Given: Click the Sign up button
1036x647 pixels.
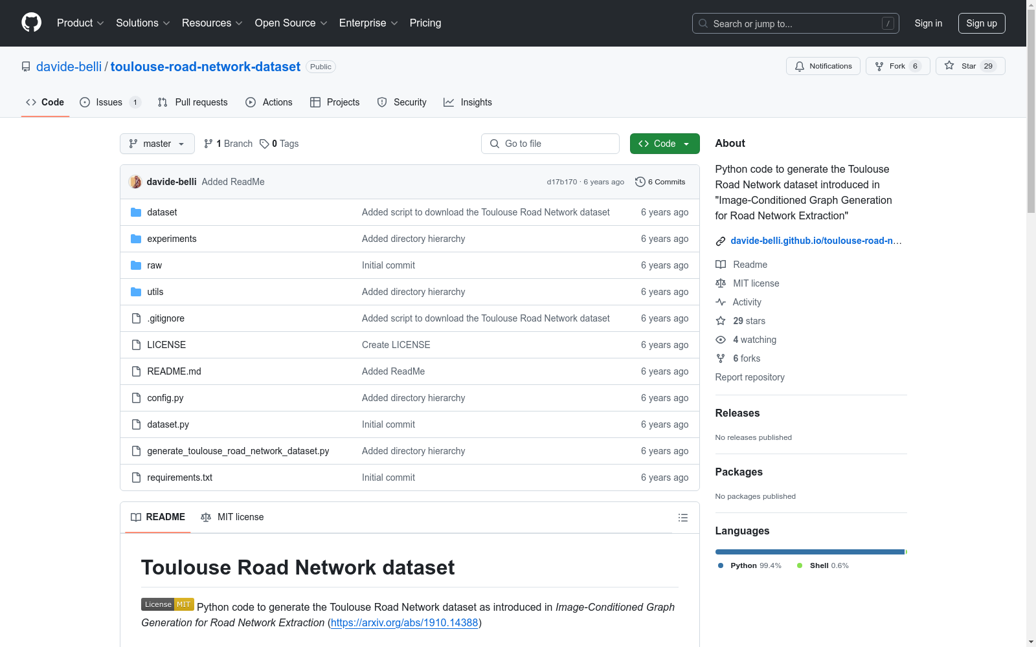Looking at the screenshot, I should coord(982,23).
